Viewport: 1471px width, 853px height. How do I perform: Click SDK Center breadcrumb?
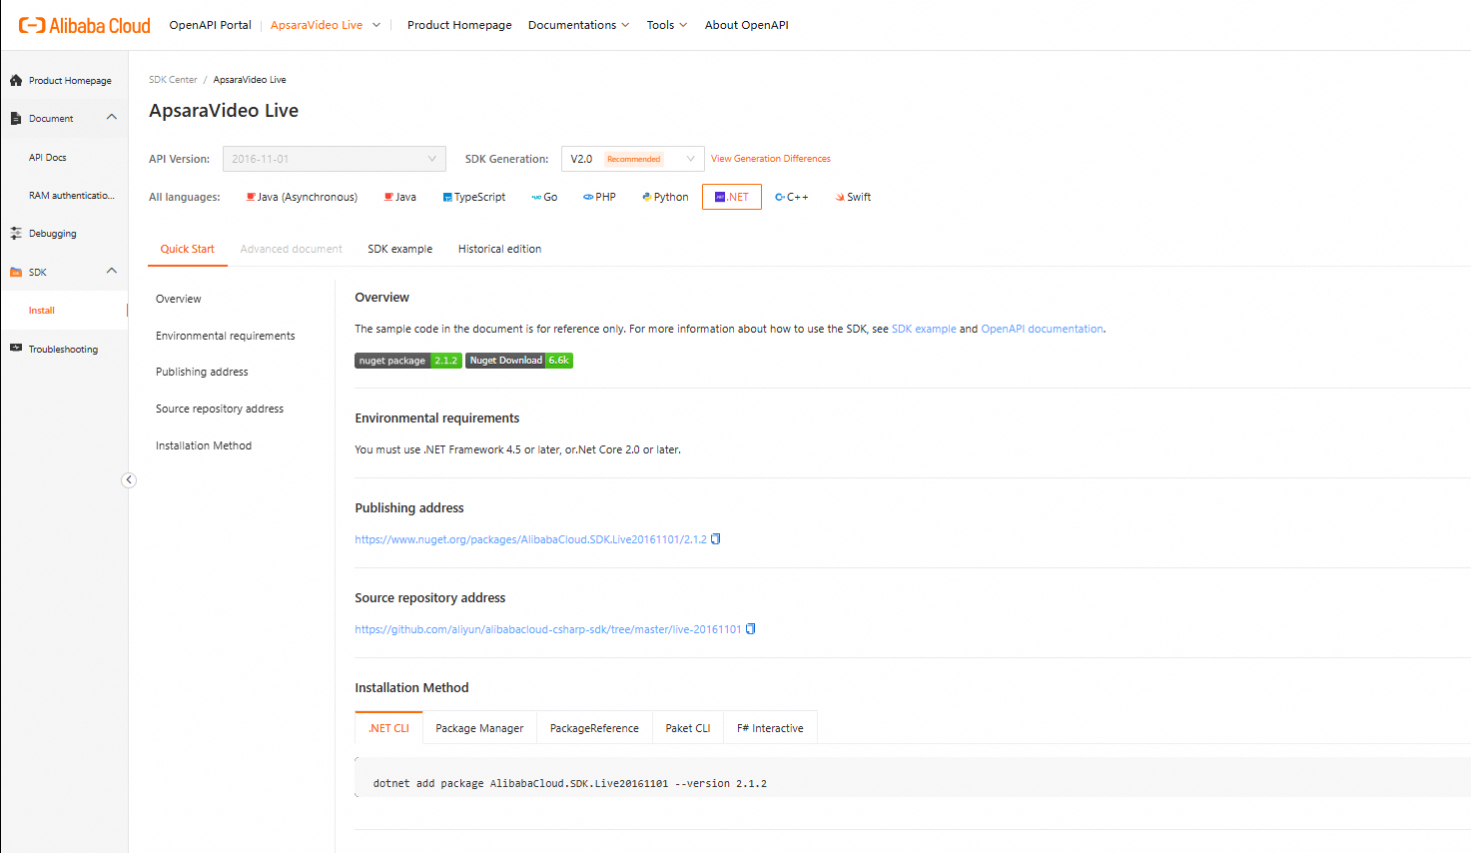click(x=173, y=80)
